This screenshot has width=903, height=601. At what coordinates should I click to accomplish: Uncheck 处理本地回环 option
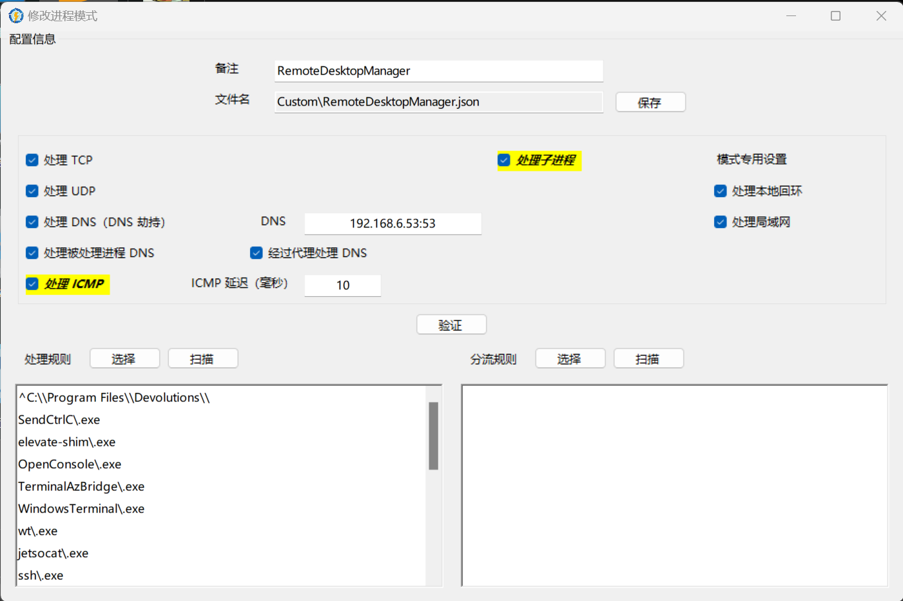coord(721,191)
